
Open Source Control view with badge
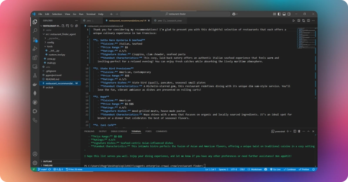coord(35,40)
